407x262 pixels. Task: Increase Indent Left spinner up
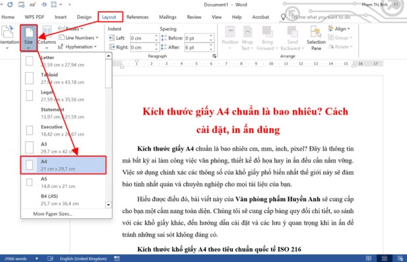pos(156,36)
